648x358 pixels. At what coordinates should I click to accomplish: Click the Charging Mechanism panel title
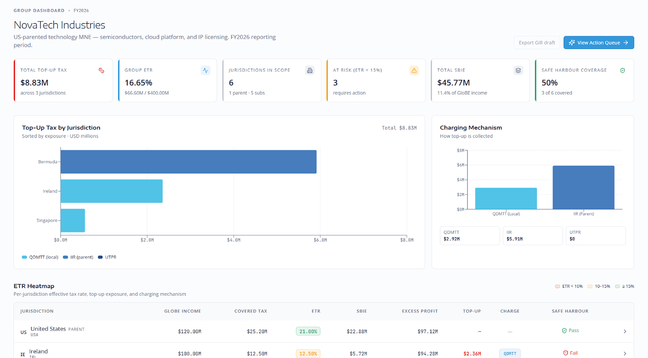[471, 128]
